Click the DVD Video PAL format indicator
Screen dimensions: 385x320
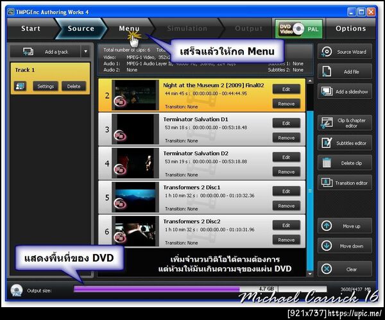click(x=298, y=29)
